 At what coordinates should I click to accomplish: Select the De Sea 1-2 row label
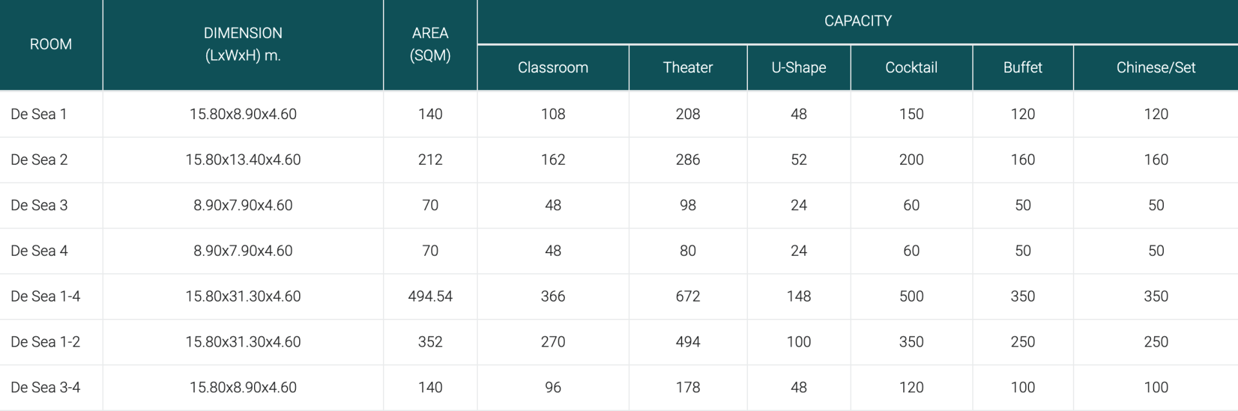click(46, 342)
